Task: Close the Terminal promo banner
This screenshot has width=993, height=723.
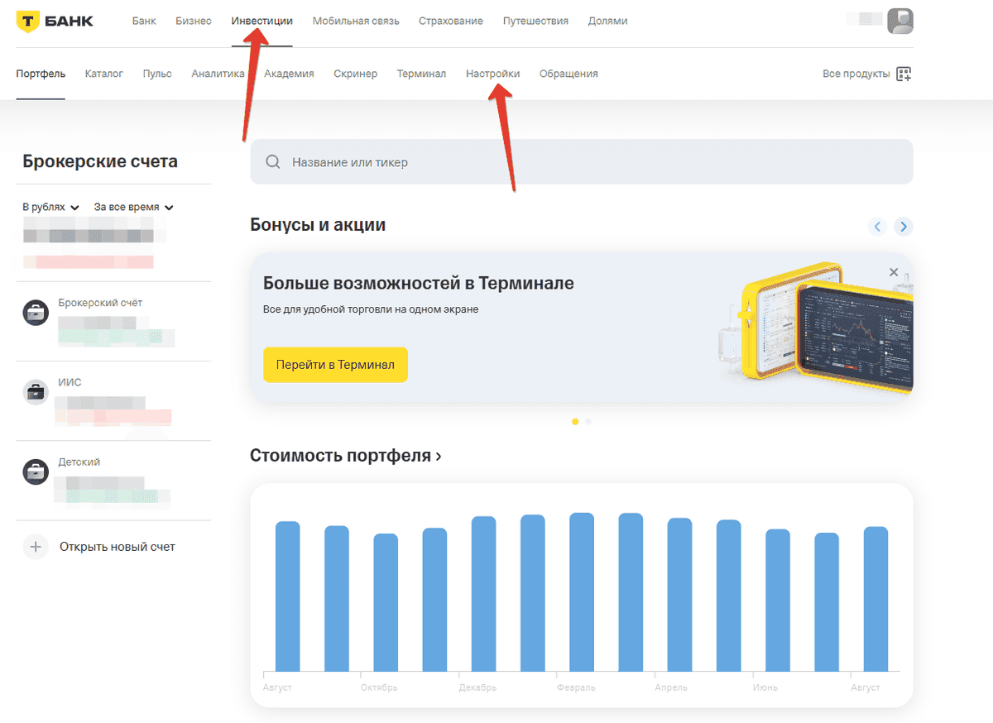Action: (894, 272)
